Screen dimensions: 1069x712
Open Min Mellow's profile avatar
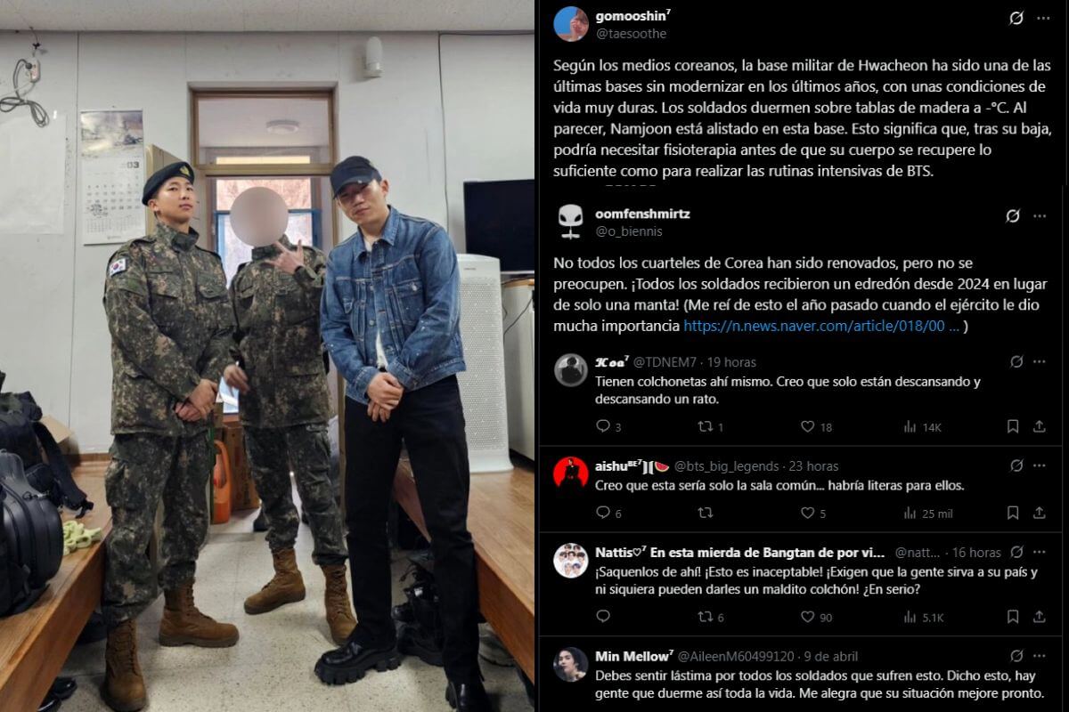(571, 664)
